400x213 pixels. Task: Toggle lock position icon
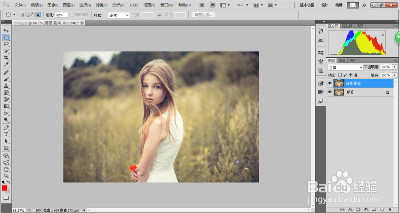[351, 75]
